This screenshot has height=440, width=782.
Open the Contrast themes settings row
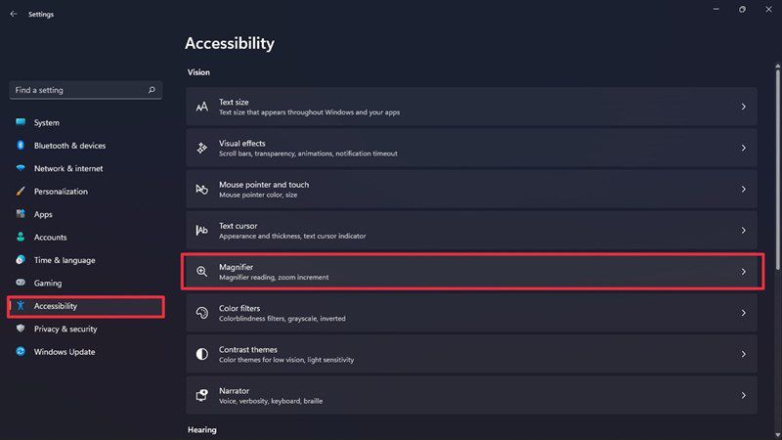472,354
